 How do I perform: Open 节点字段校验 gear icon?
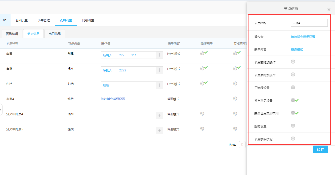pyautogui.click(x=293, y=139)
